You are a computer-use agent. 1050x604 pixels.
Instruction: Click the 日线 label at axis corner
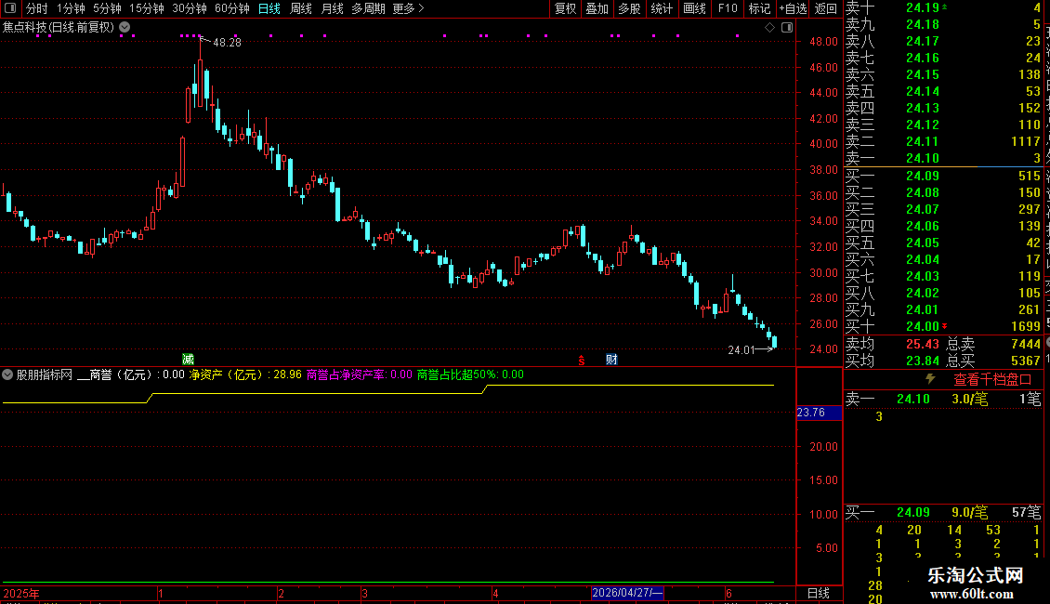tap(819, 593)
